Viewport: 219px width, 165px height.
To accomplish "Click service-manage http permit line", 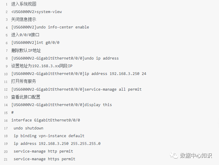I will [x=43, y=151].
